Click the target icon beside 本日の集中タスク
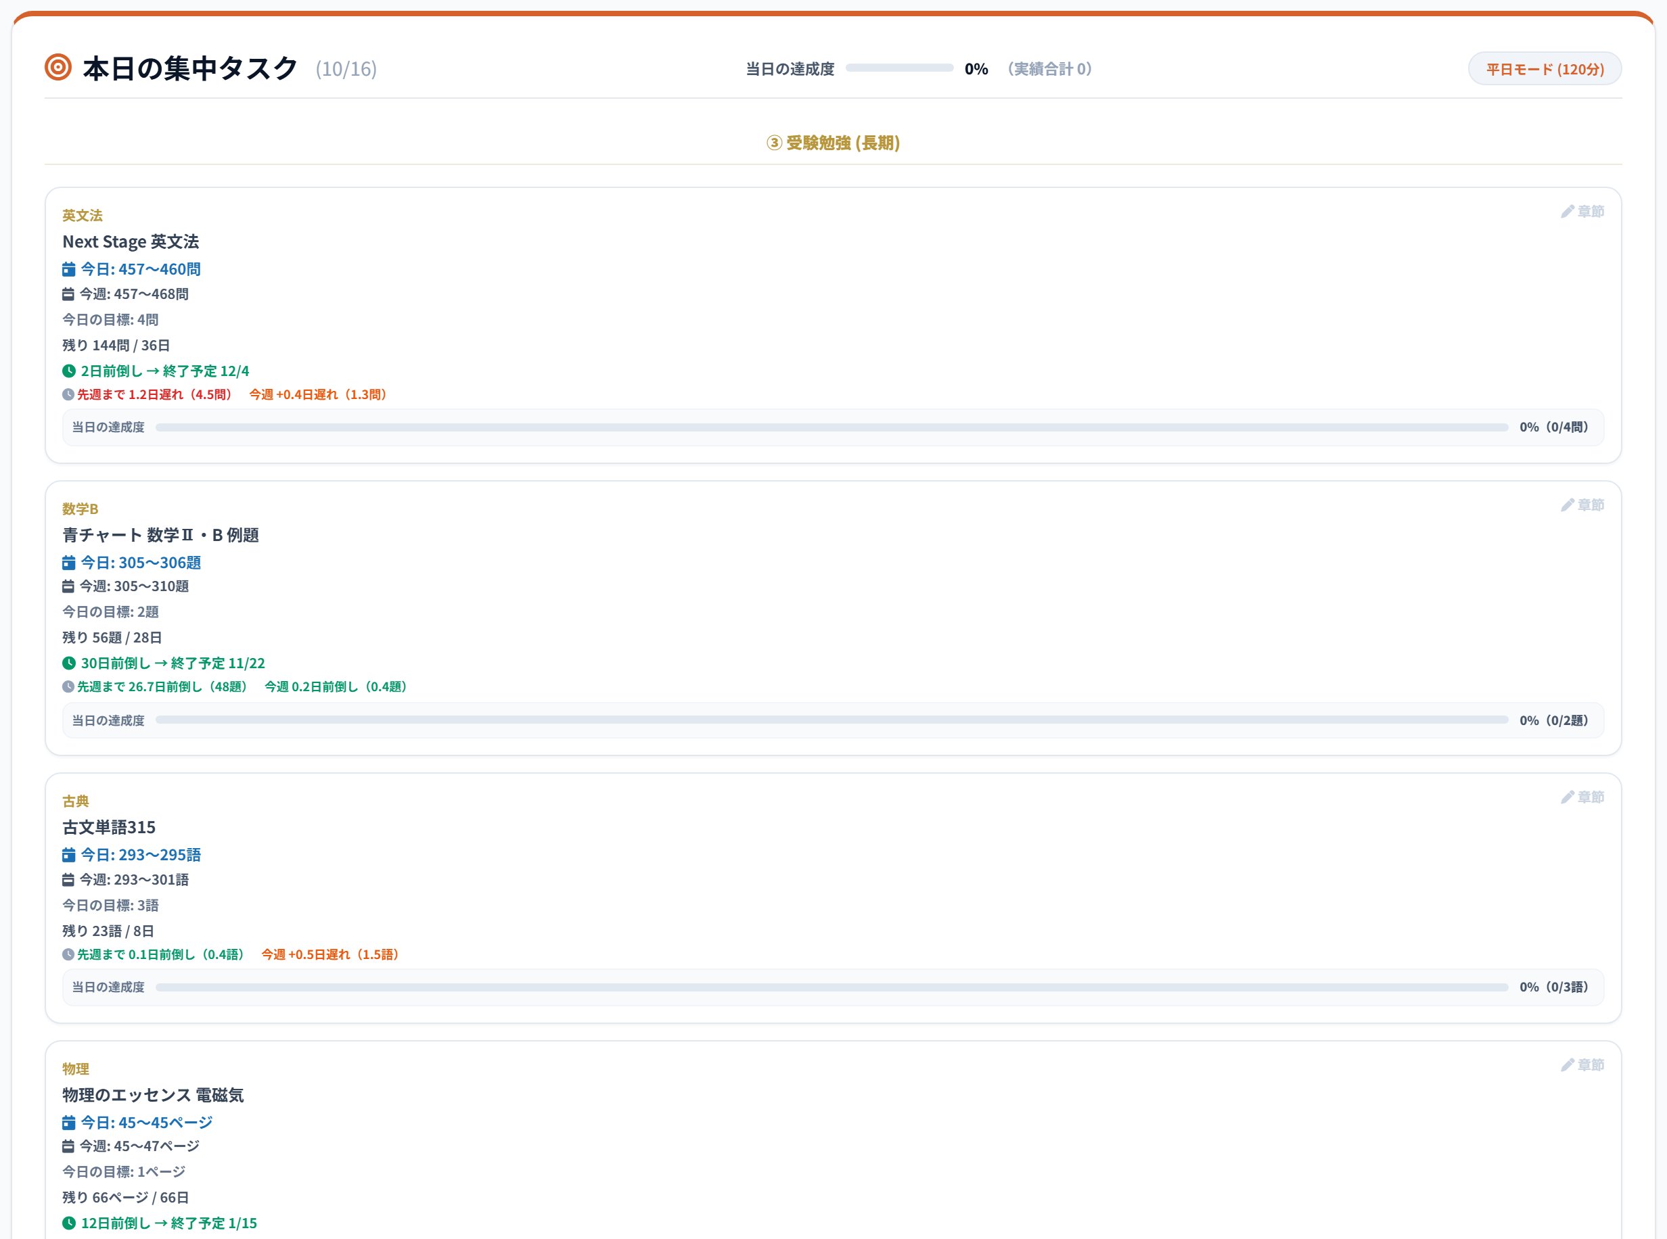This screenshot has width=1667, height=1239. point(58,68)
